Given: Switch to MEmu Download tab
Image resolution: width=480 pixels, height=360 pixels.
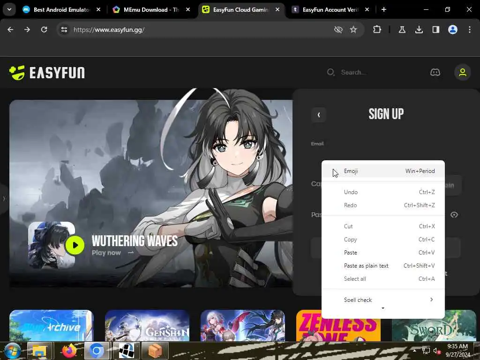Looking at the screenshot, I should point(151,10).
